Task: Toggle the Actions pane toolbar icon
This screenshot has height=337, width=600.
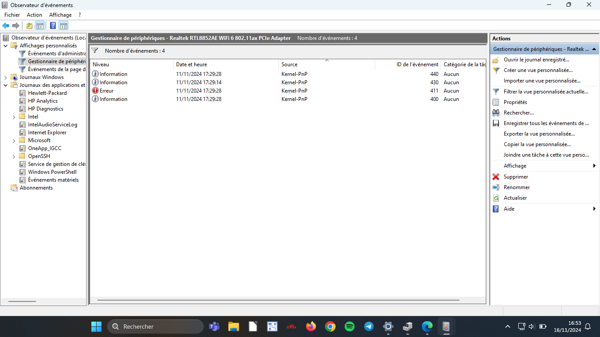Action: [x=64, y=25]
